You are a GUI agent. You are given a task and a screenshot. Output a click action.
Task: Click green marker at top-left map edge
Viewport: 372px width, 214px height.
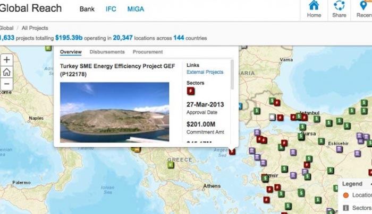pos(48,48)
